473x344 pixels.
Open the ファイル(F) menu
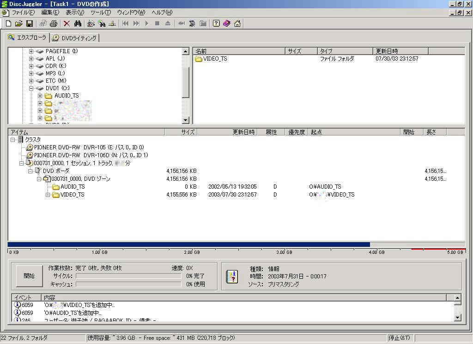(23, 12)
